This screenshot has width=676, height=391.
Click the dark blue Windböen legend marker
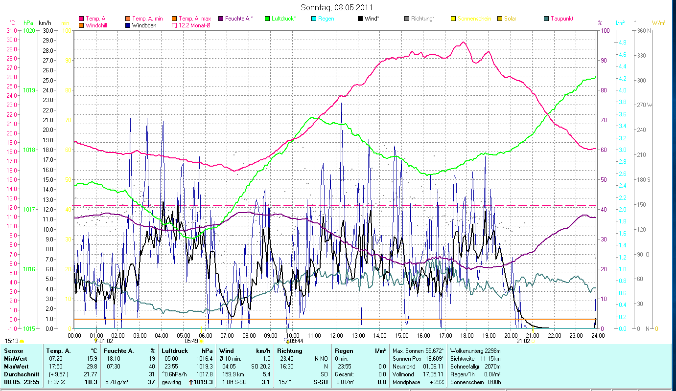[128, 25]
